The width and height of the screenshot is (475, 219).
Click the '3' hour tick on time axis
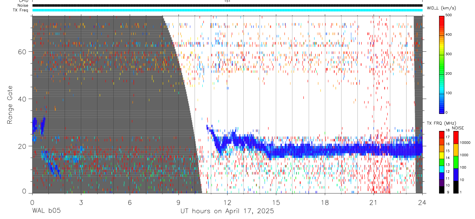coord(81,202)
